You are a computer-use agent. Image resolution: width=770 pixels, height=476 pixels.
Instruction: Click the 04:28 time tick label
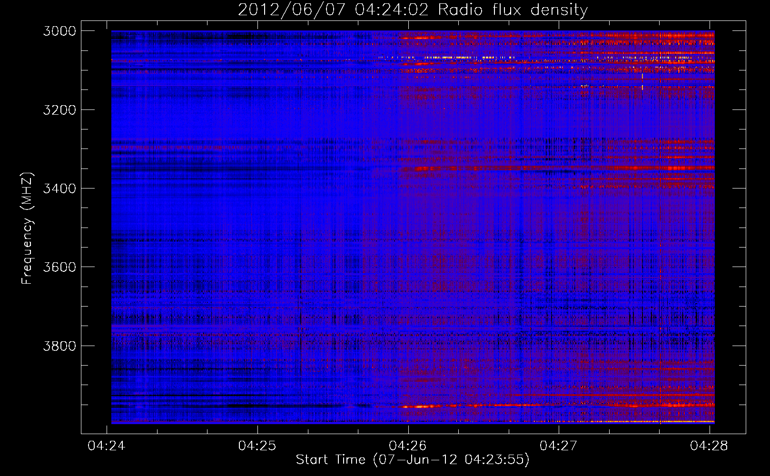coord(709,446)
